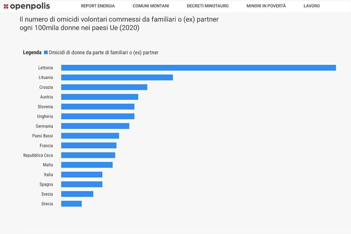Select the Repubblica Ceca bar
Viewport: 351px width, 234px height.
(x=88, y=155)
